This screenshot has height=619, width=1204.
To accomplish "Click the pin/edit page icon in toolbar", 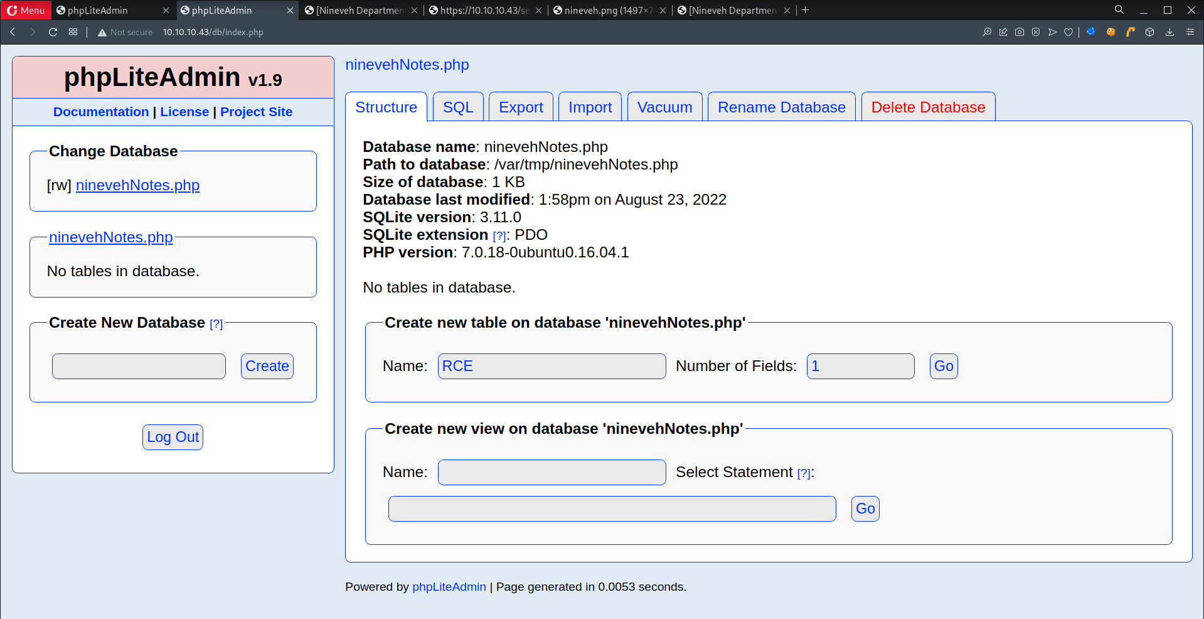I will 1003,32.
